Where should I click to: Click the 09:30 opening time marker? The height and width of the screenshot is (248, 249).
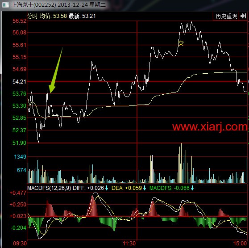(x=20, y=244)
